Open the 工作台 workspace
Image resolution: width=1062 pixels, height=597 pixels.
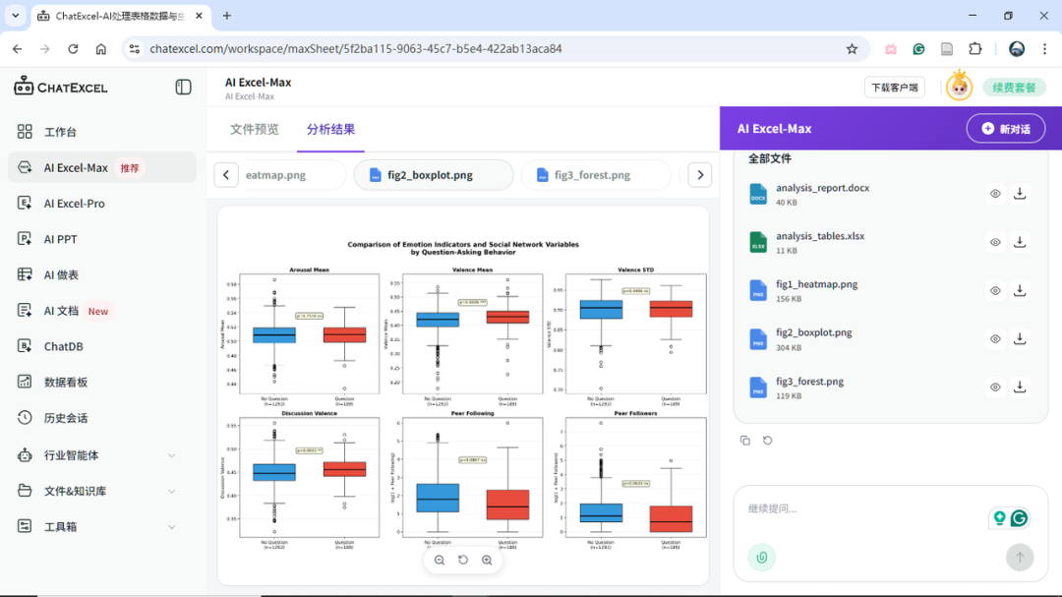click(60, 132)
